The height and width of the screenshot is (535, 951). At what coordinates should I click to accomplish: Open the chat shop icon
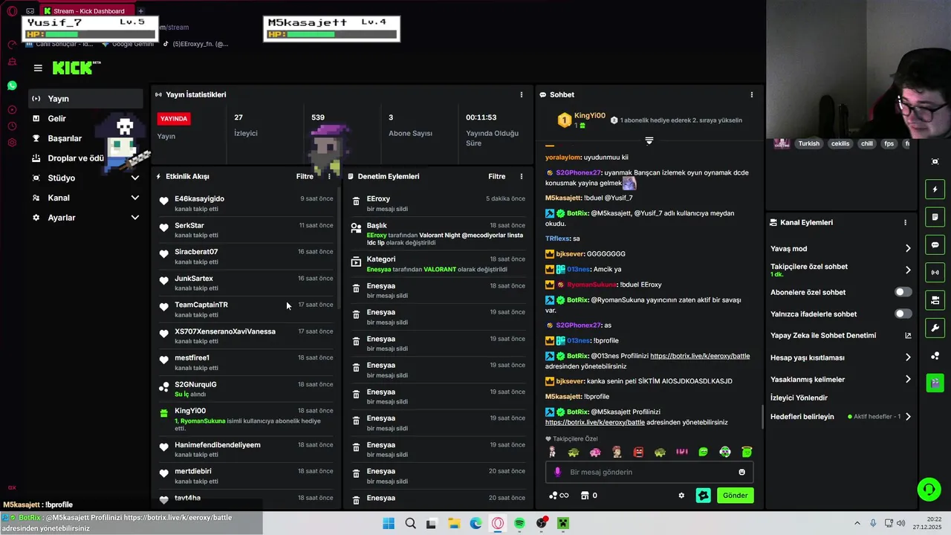(585, 496)
